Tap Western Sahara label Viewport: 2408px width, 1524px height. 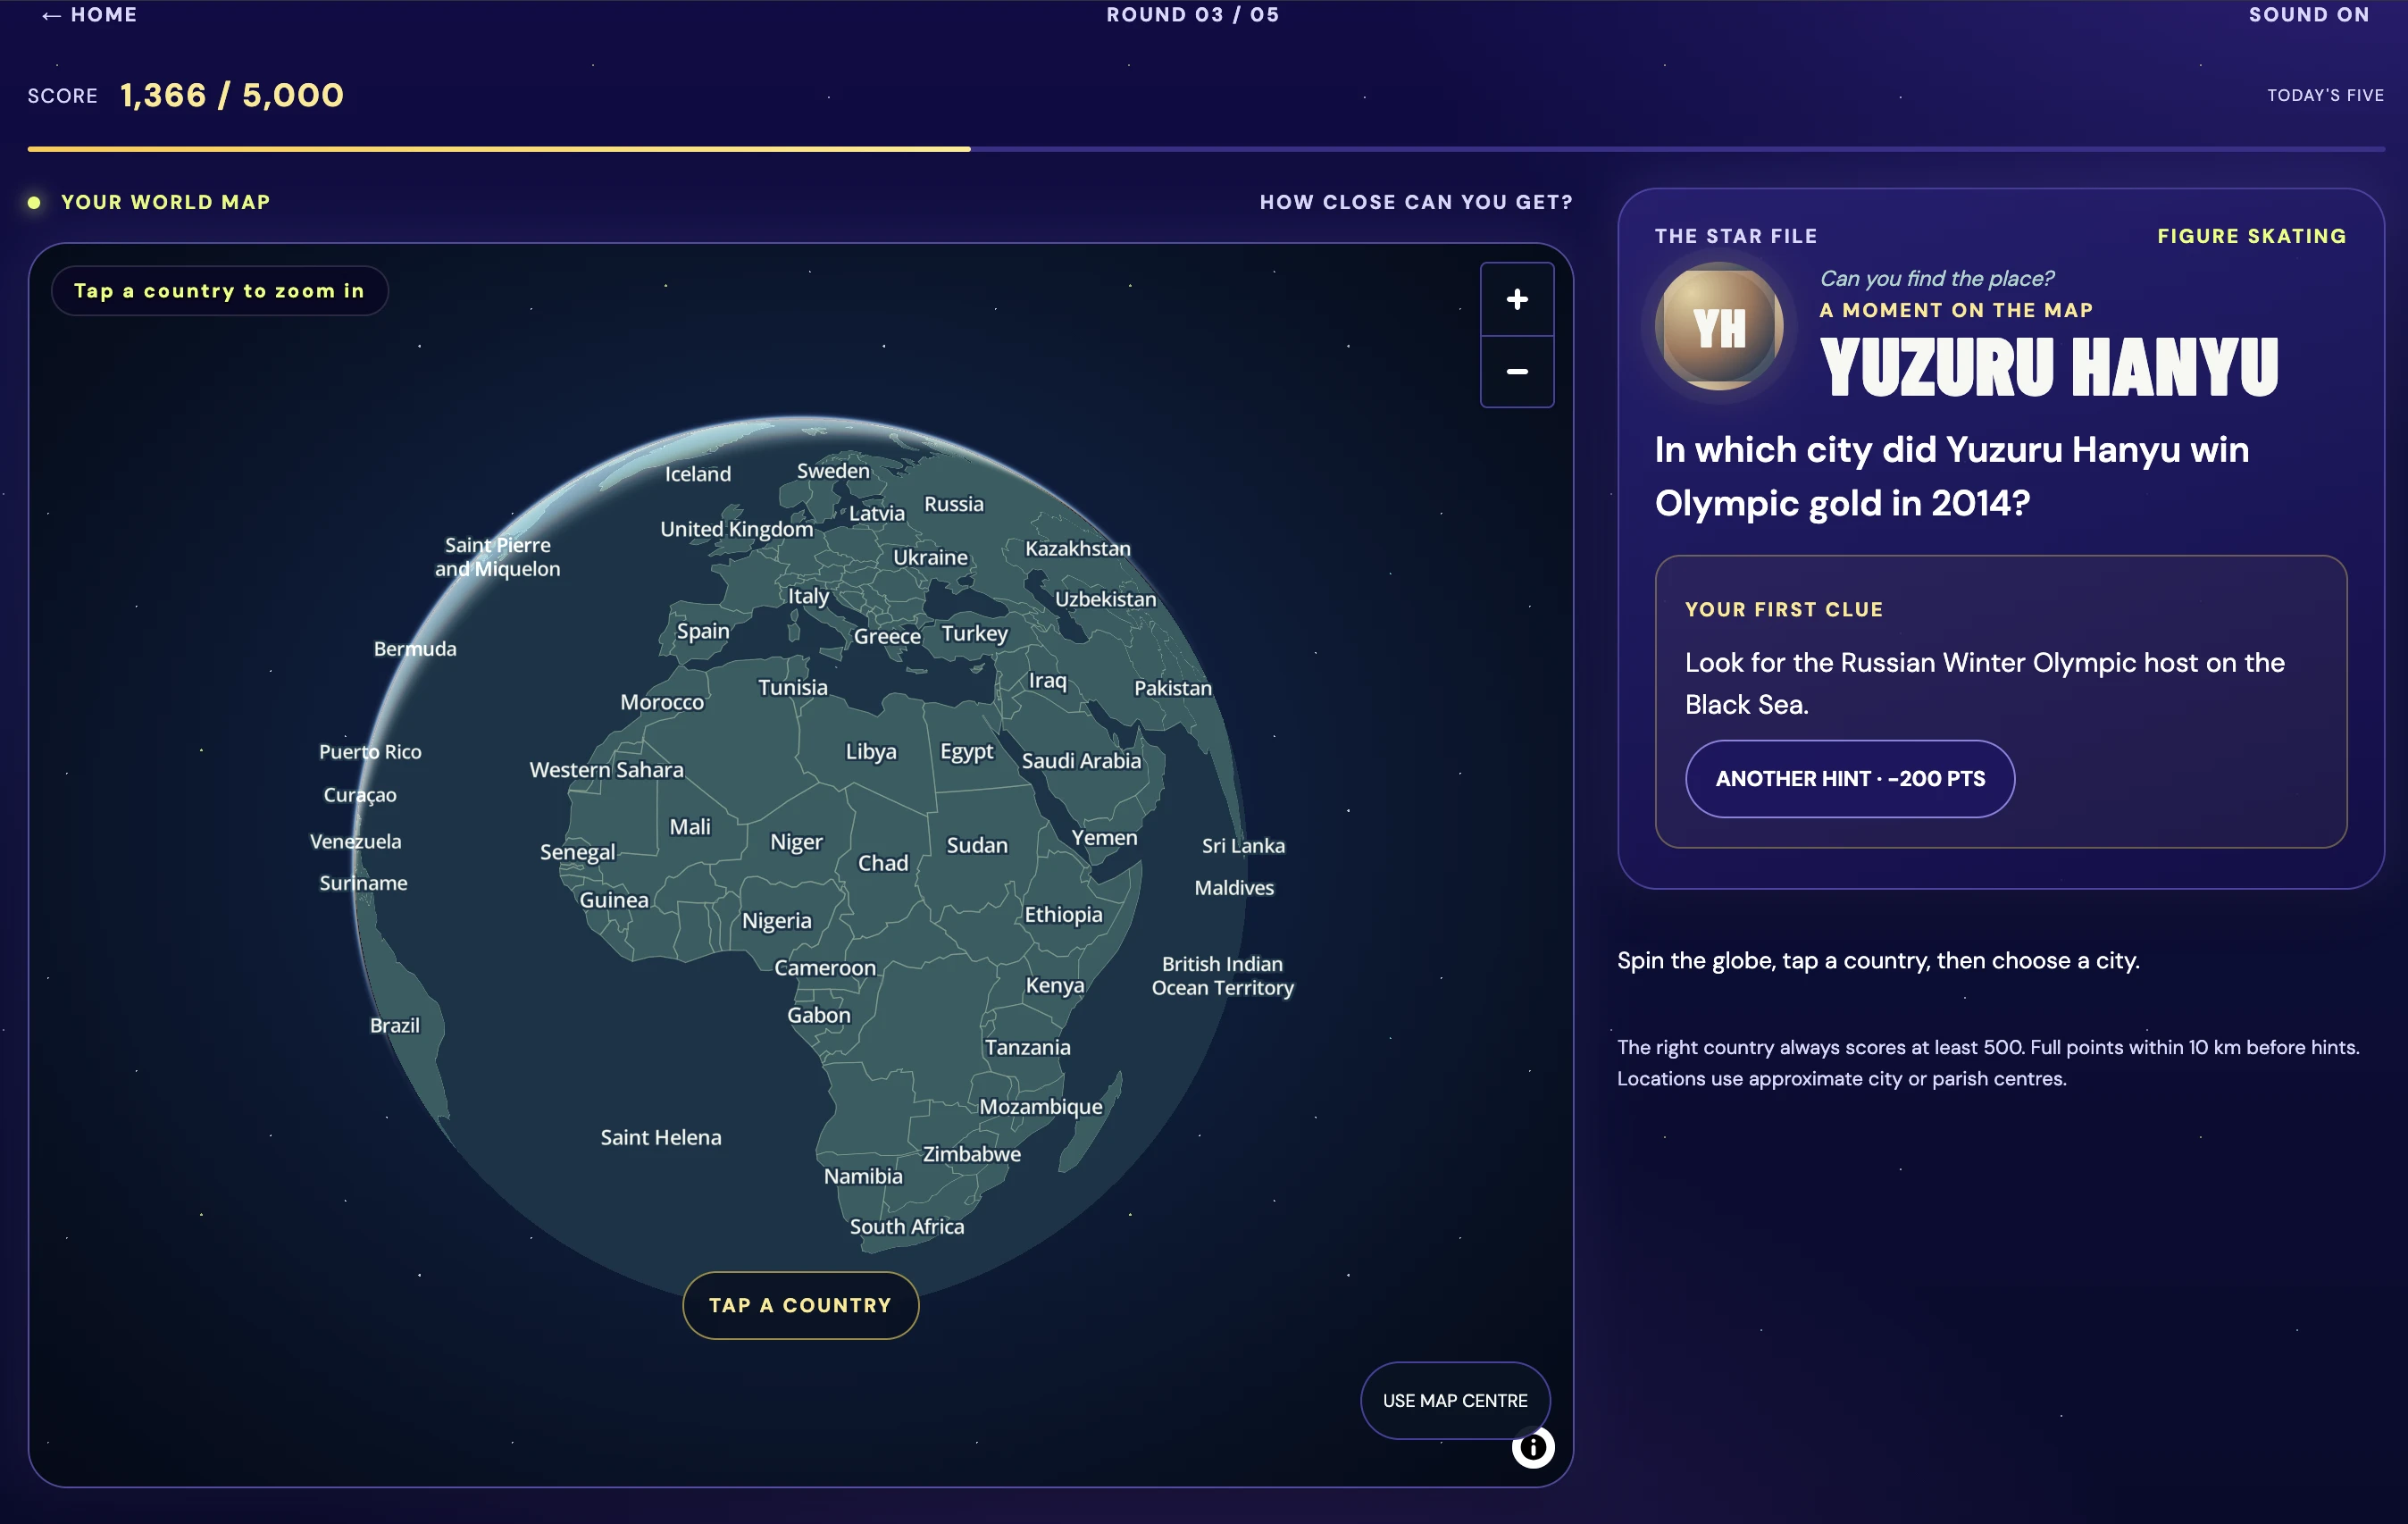(606, 770)
